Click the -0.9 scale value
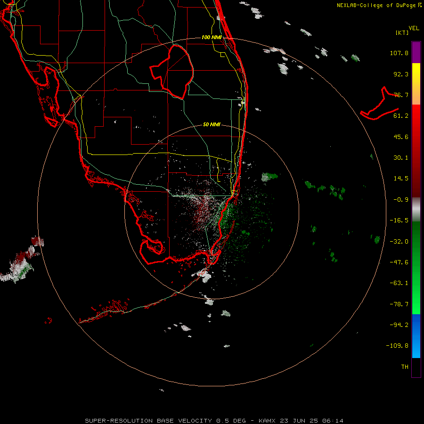 point(401,200)
